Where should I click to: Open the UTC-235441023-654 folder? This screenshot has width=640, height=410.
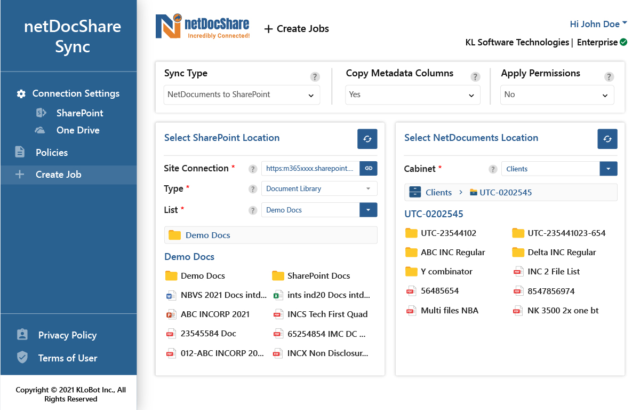pyautogui.click(x=559, y=233)
